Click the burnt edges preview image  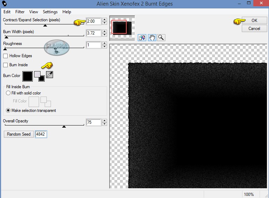point(188,116)
